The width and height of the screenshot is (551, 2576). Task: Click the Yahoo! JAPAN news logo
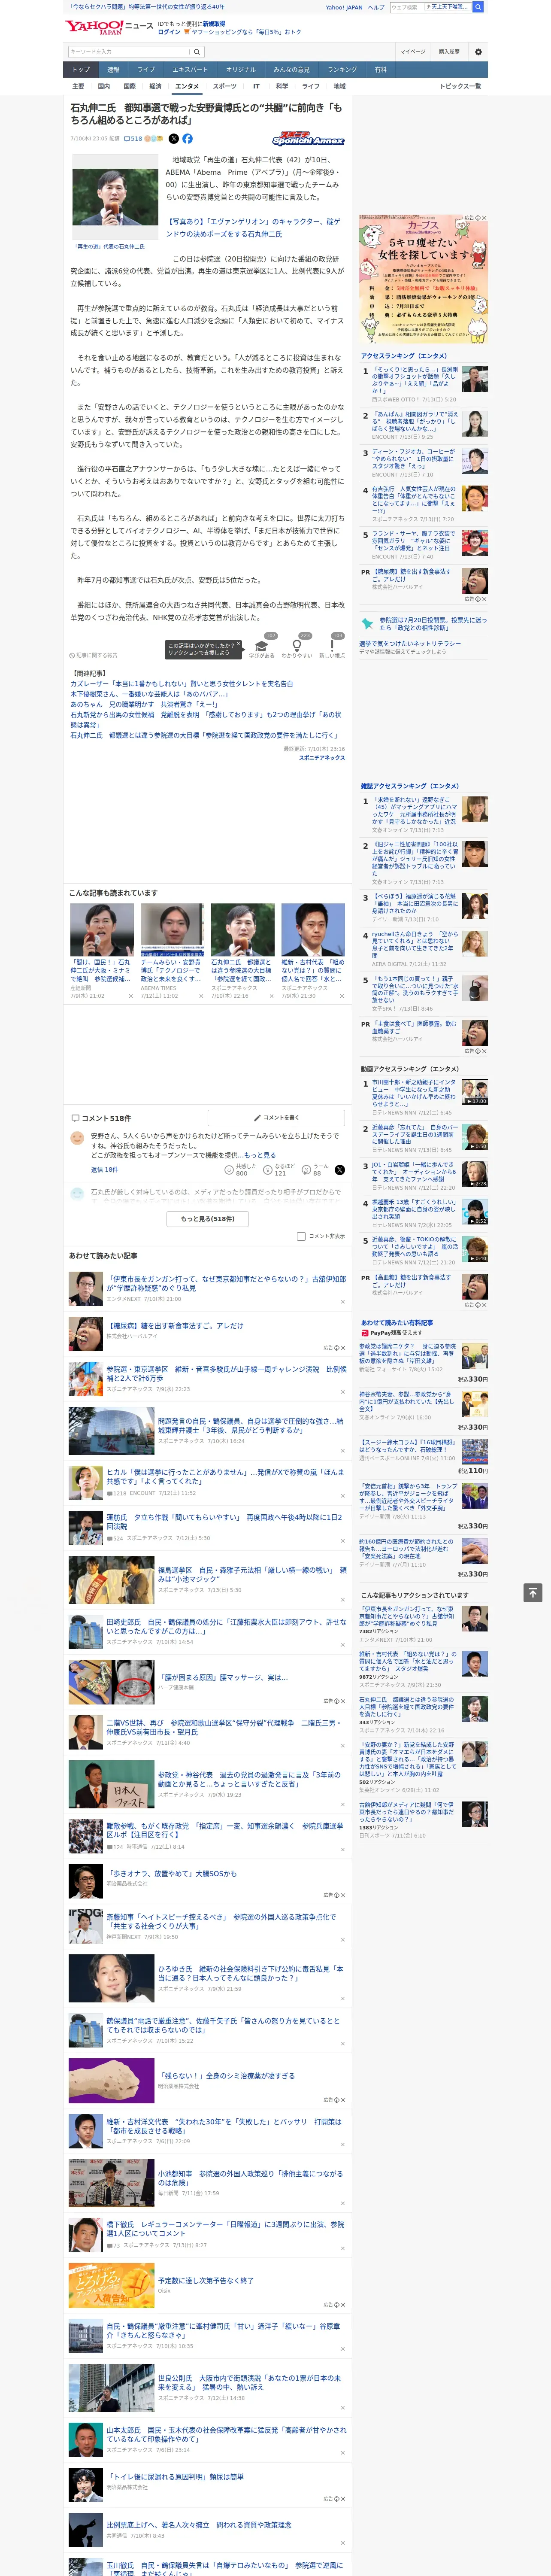pyautogui.click(x=109, y=26)
